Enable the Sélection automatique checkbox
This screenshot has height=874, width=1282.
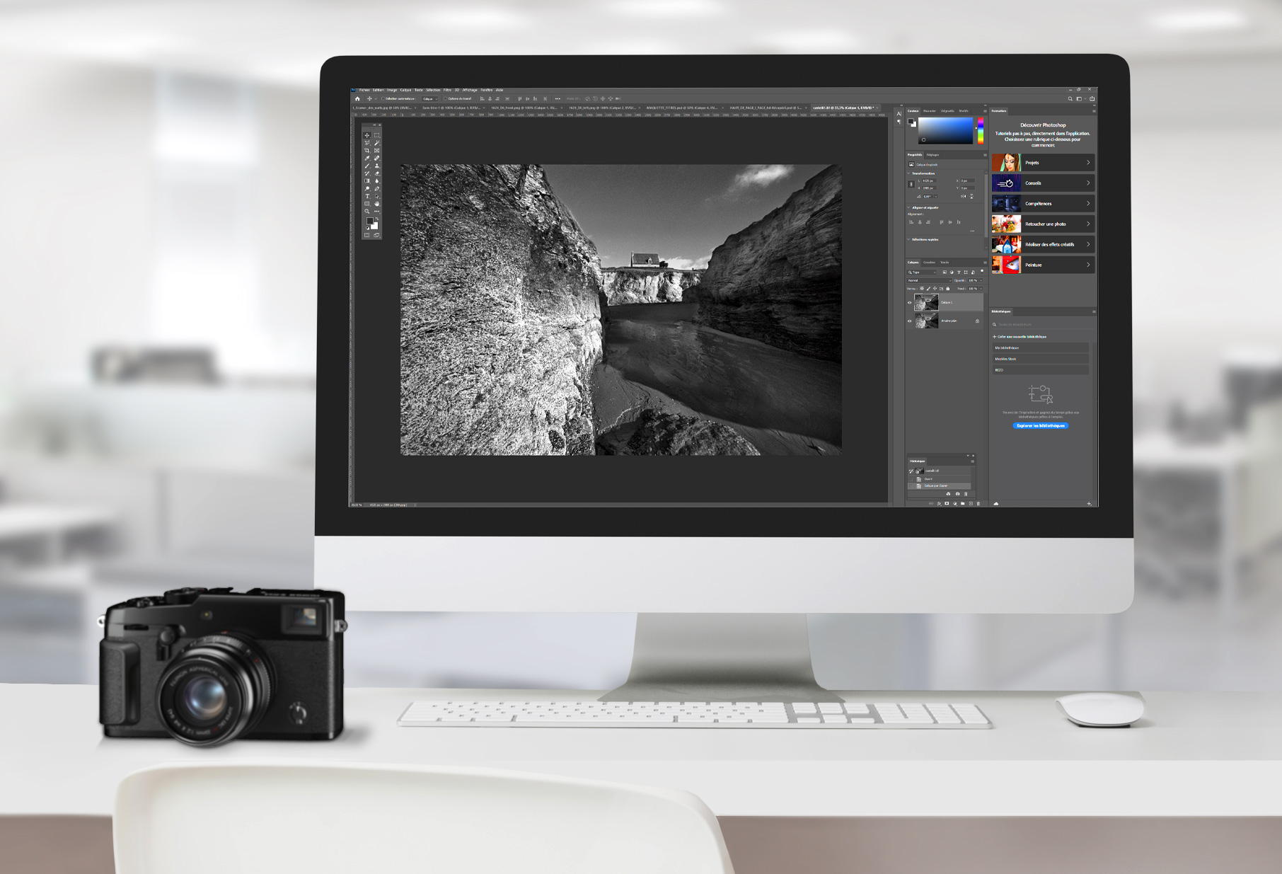click(383, 99)
